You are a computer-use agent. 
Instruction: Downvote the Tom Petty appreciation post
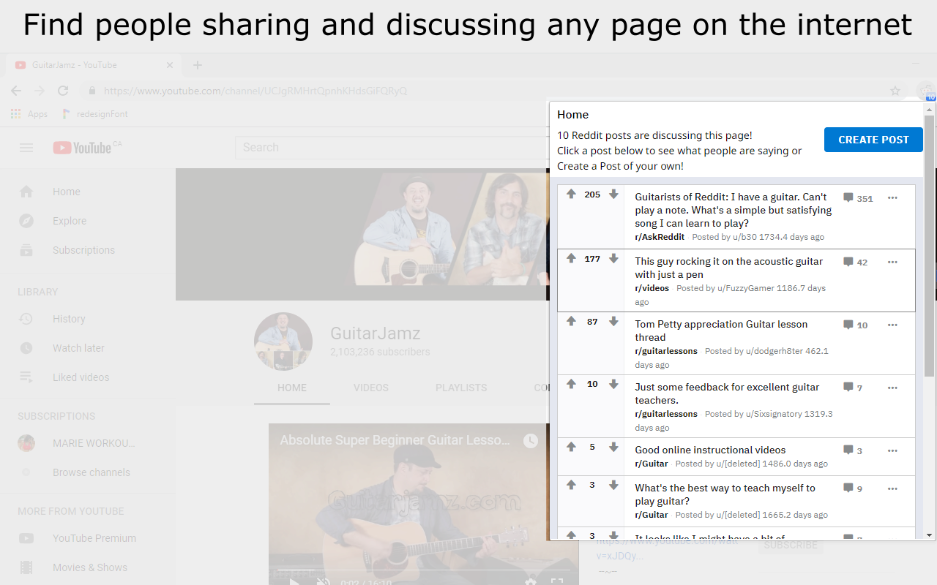tap(613, 322)
